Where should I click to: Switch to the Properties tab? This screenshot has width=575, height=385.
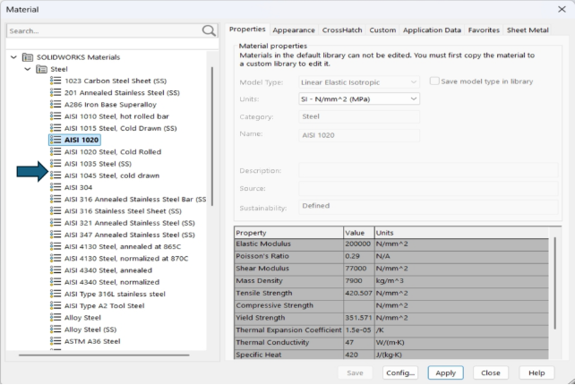pos(247,30)
